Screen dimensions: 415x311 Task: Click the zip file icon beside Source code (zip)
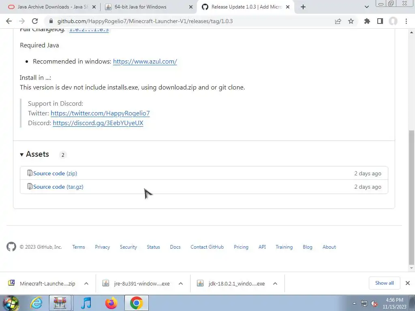pos(30,173)
